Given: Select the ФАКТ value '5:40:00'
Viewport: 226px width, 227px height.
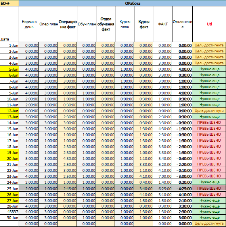Looking at the screenshot, I should pos(163,158).
